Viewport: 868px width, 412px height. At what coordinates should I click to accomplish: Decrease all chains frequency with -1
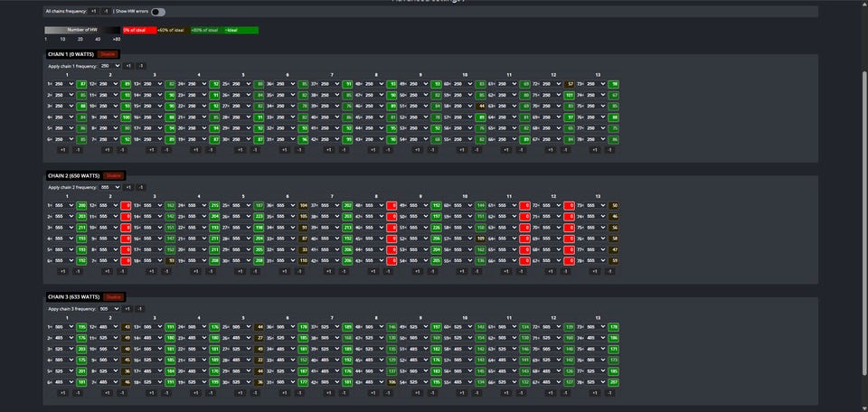(x=106, y=12)
